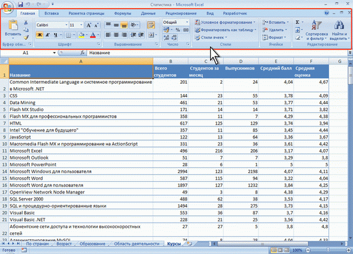Click the Name Box showing A1
Image resolution: width=353 pixels, height=254 pixels.
click(26, 53)
